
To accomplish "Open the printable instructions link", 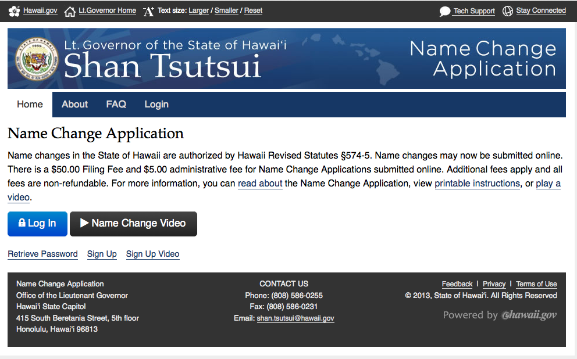I will [x=478, y=184].
